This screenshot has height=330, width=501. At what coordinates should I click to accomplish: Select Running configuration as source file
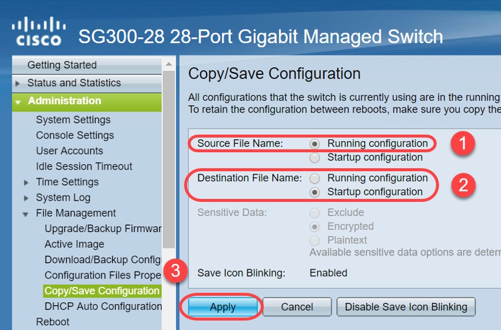coord(315,143)
